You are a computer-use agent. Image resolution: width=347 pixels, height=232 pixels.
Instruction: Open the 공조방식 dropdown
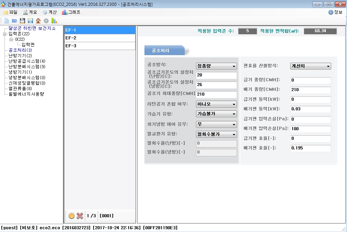(216, 66)
